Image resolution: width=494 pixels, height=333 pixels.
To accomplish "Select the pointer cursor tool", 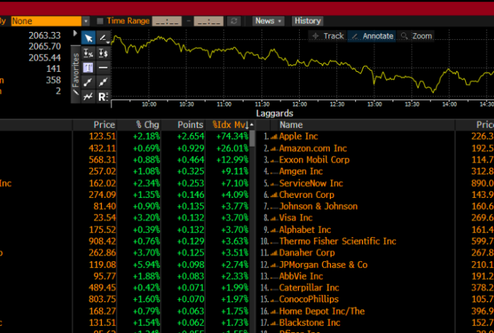I will click(88, 38).
